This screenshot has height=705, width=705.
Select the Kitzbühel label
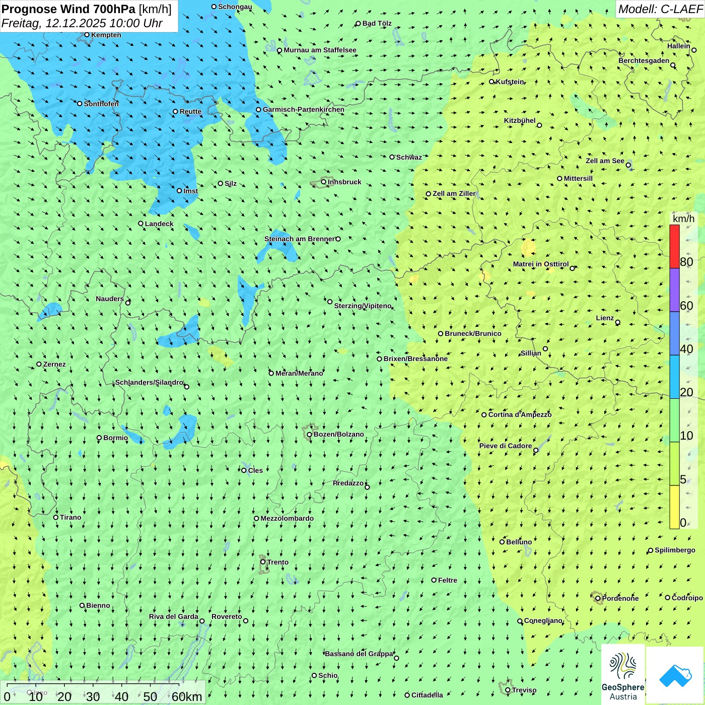coord(520,120)
